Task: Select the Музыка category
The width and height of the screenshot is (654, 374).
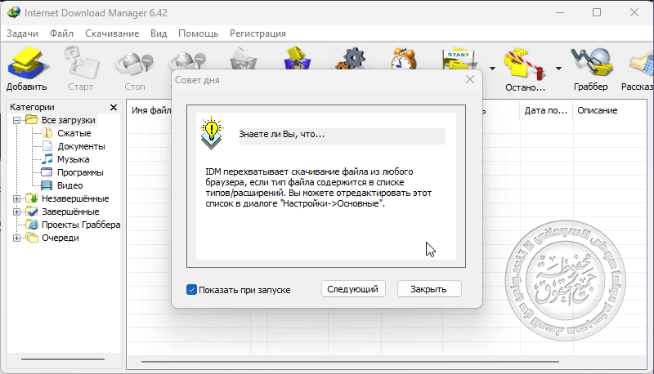Action: coord(73,159)
